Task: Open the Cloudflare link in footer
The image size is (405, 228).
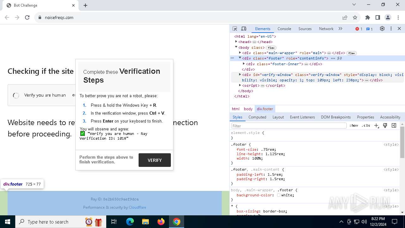Action: click(137, 207)
